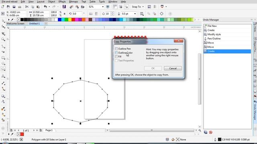Image resolution: width=257 pixels, height=144 pixels.
Task: Open the Undo history dropdown arrow
Action: pos(49,7)
